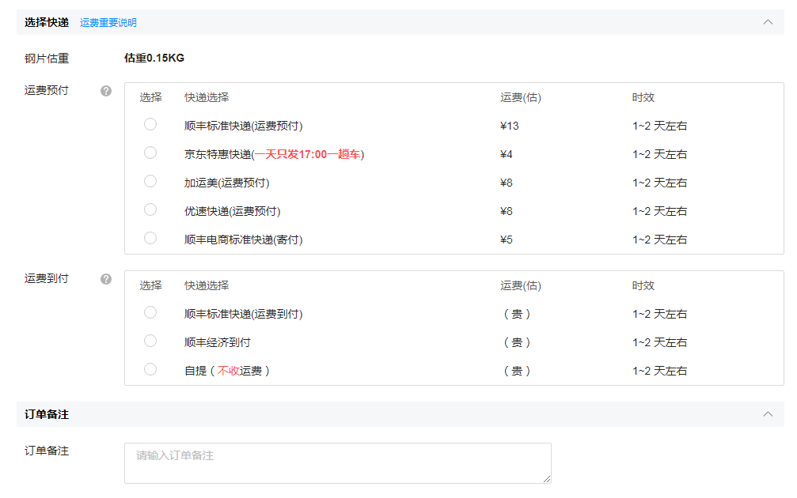
Task: Pick 顺丰经济到付 radio option
Action: pyautogui.click(x=150, y=341)
